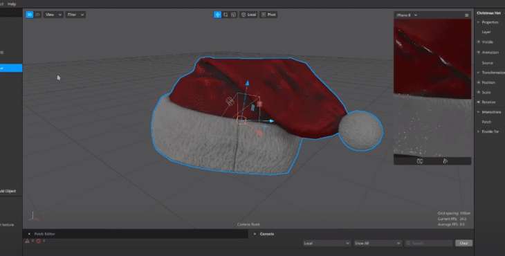
Task: Open the Filter dropdown in the viewport
Action: 75,15
